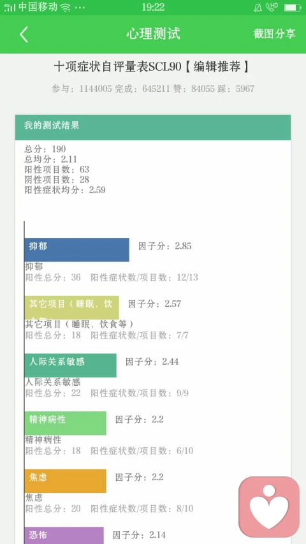Tap the purple 恐怖 factor bar

point(64,536)
